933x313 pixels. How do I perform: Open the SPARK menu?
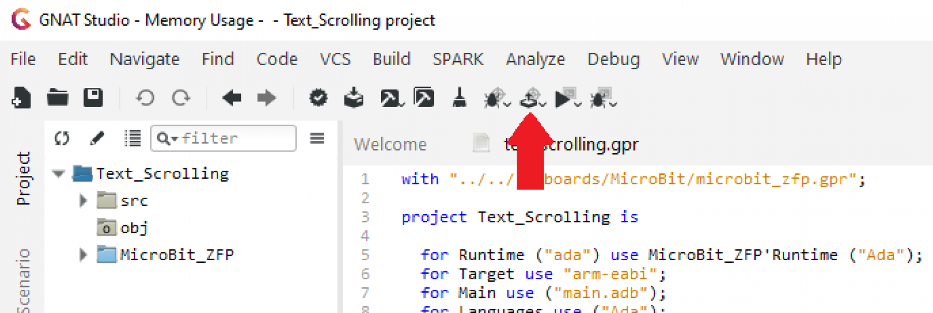coord(458,59)
